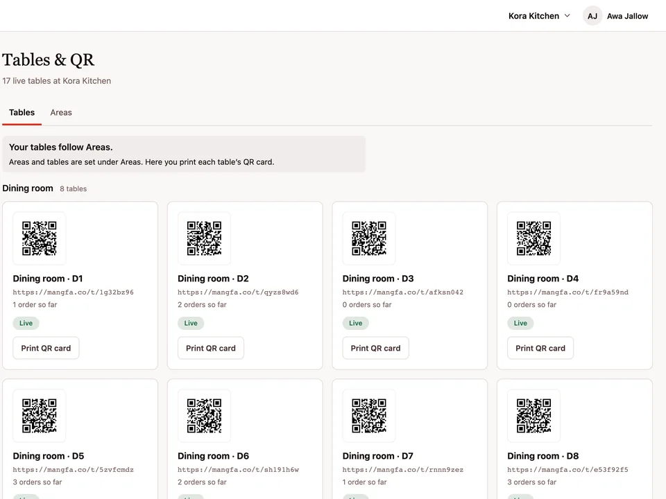This screenshot has height=499, width=666.
Task: Open the D4 link ending fr9a59nd
Action: coord(567,292)
